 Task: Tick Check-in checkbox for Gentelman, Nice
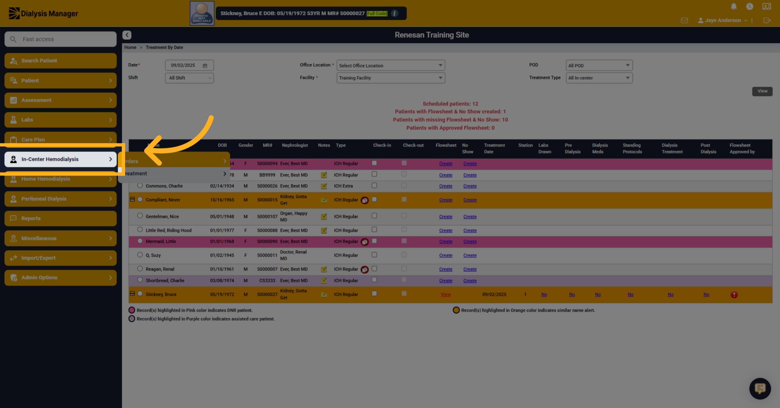374,216
